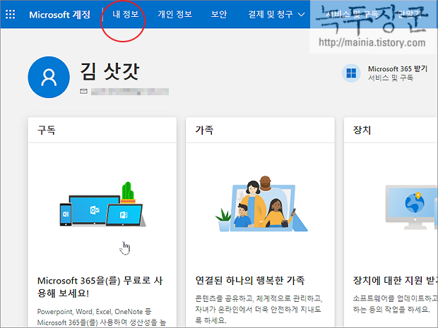Expand the 결제 및 청구 chevron arrow

[x=301, y=15]
